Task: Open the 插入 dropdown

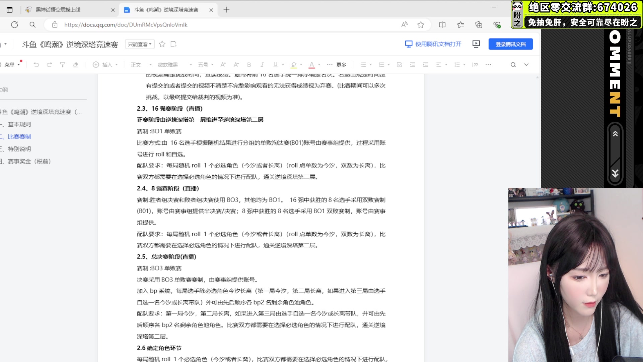Action: (105, 65)
